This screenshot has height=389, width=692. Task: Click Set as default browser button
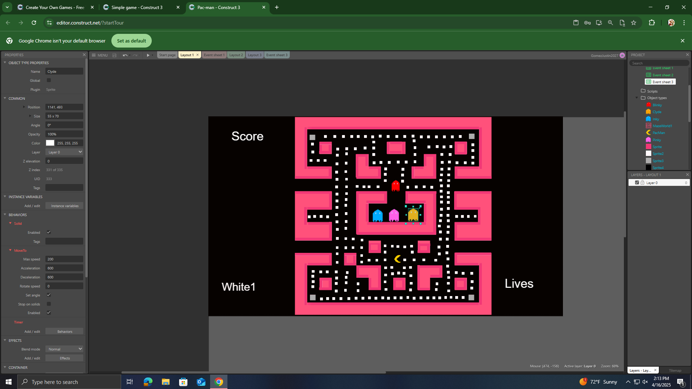click(131, 41)
